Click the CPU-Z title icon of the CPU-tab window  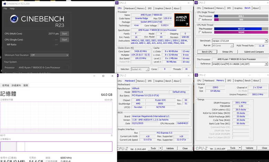tap(117, 3)
